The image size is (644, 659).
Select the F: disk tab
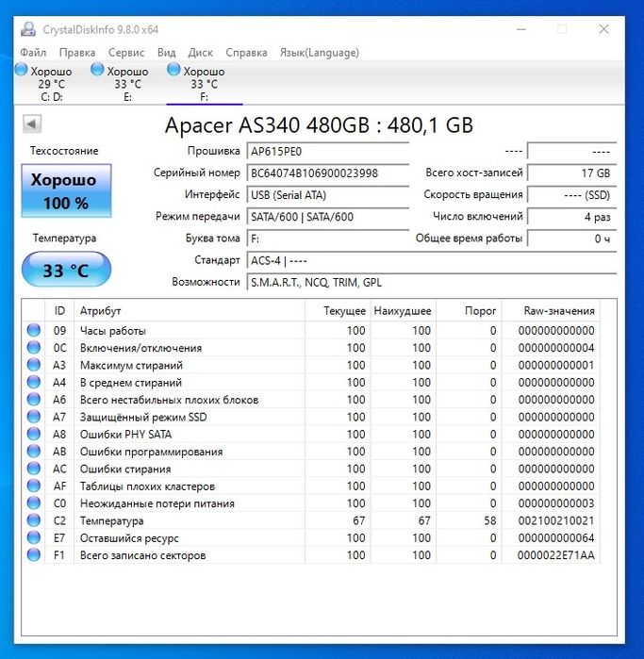(x=205, y=84)
